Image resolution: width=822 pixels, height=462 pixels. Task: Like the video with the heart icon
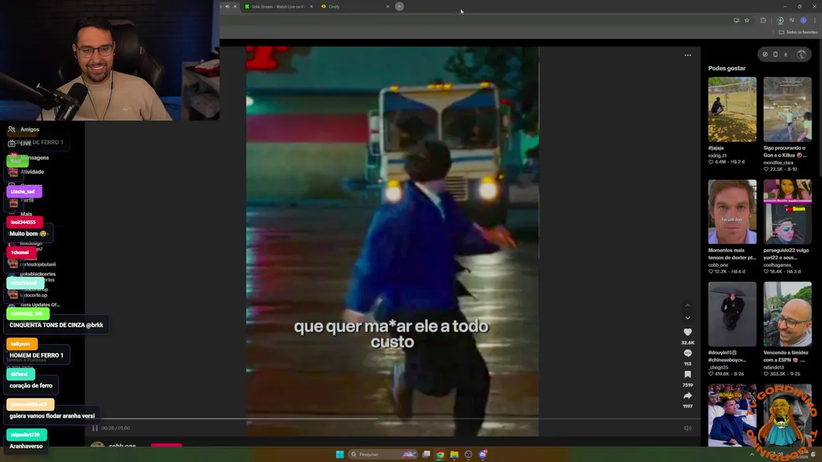[x=687, y=332]
